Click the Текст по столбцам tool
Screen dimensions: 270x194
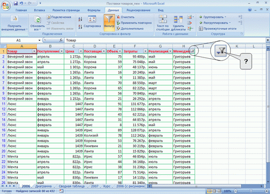pyautogui.click(x=162, y=23)
